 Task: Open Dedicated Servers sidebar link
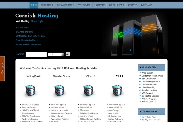coord(150,96)
